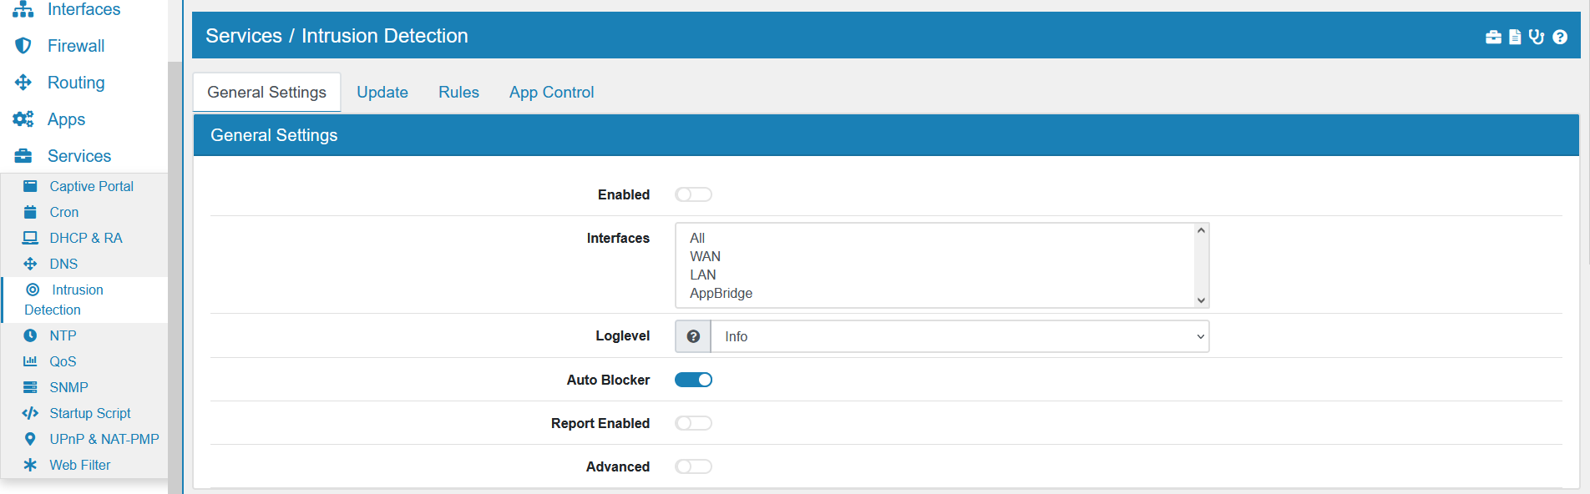Open the document icon in the header

tap(1515, 37)
